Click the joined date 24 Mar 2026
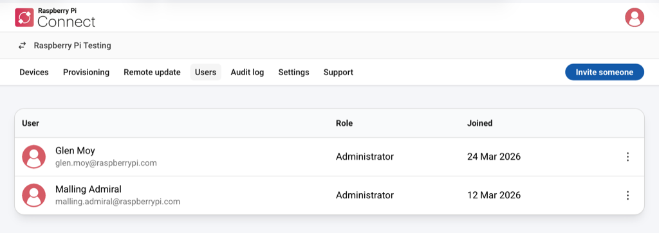 tap(494, 157)
